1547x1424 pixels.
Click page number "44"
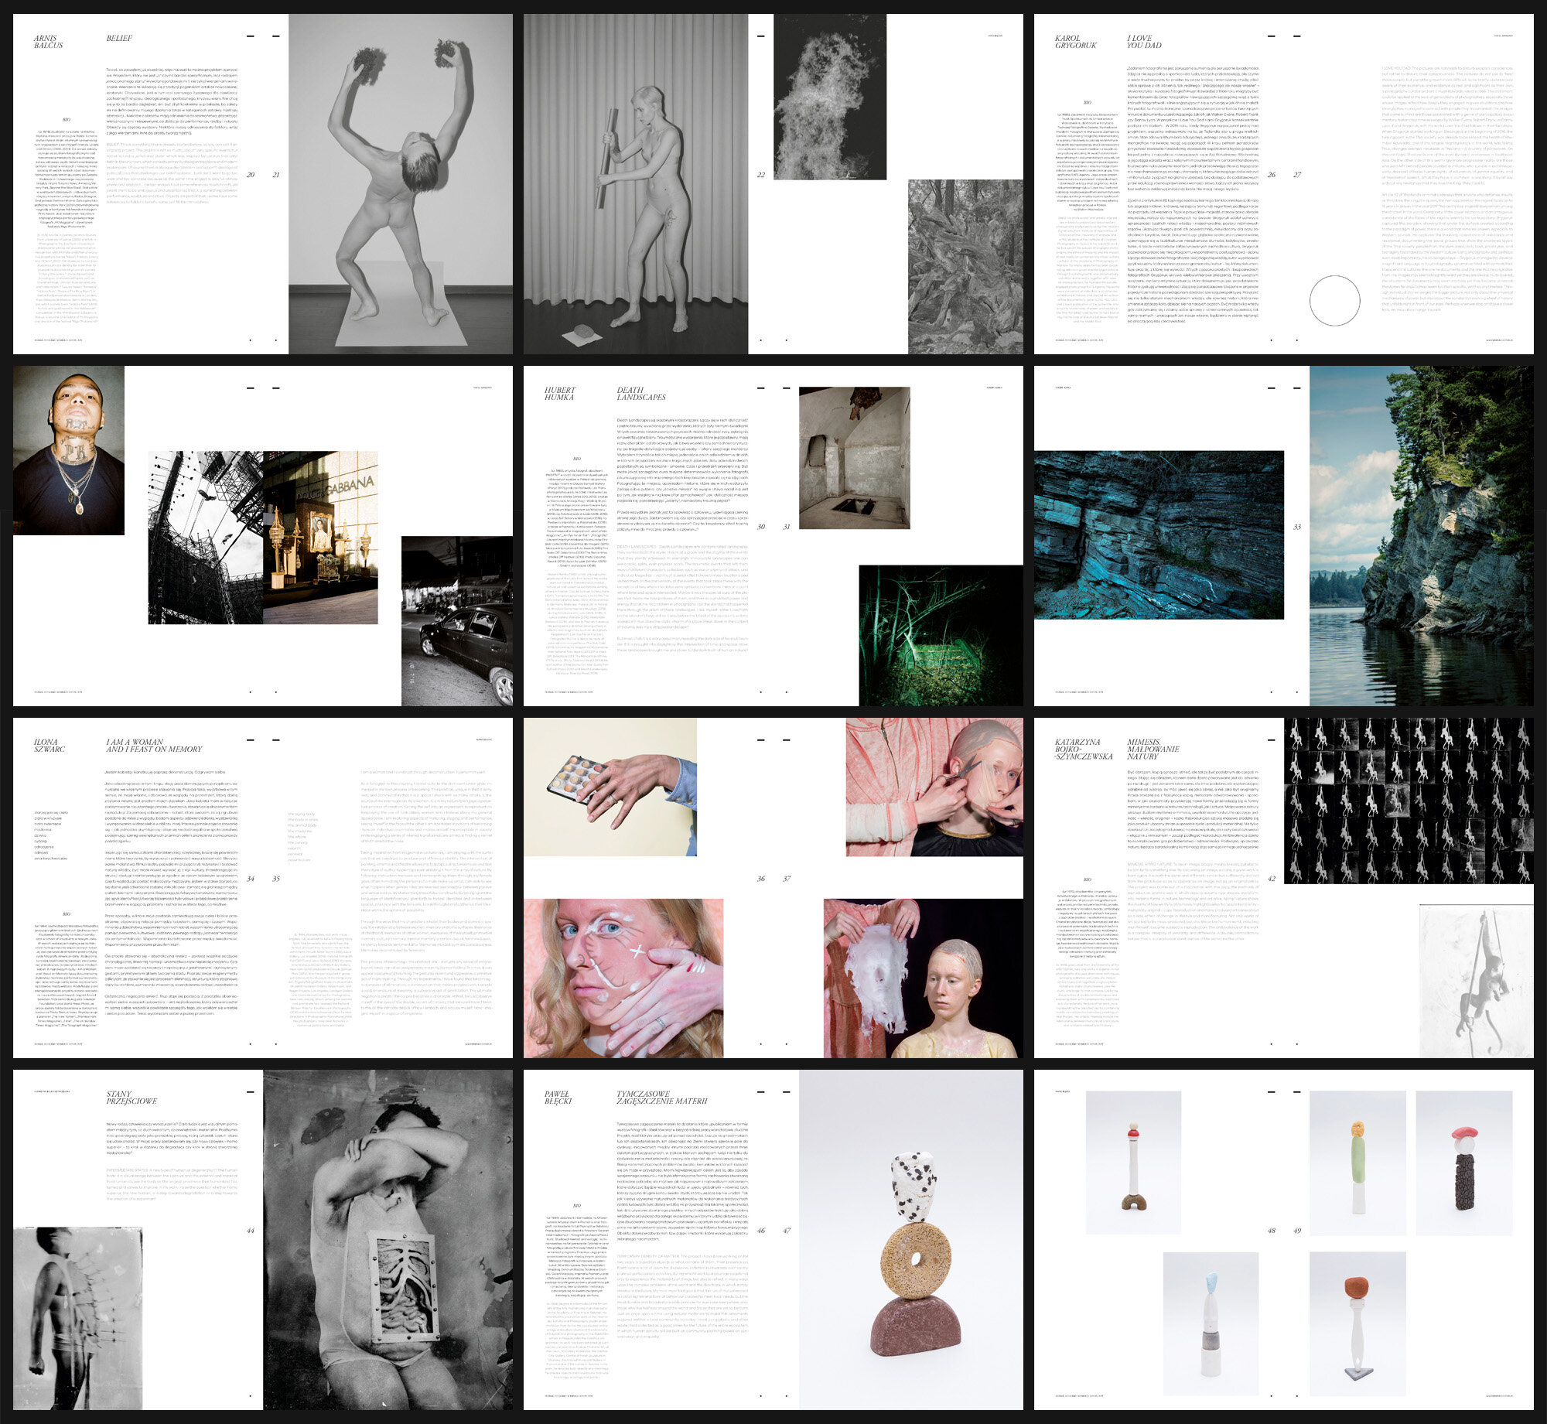tap(251, 1231)
